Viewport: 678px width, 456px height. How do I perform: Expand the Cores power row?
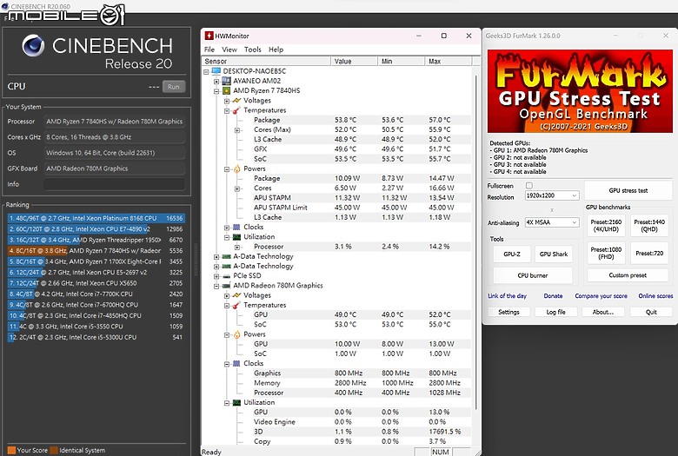[x=237, y=188]
